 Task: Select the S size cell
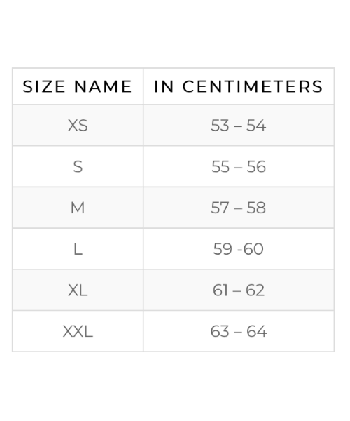78,166
